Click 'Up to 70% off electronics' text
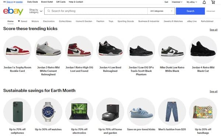 (79, 131)
